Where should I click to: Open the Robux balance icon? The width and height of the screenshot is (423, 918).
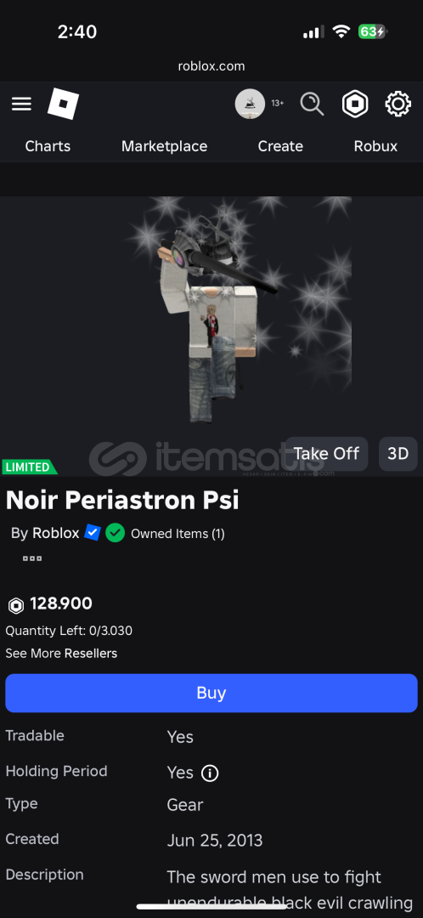(355, 105)
